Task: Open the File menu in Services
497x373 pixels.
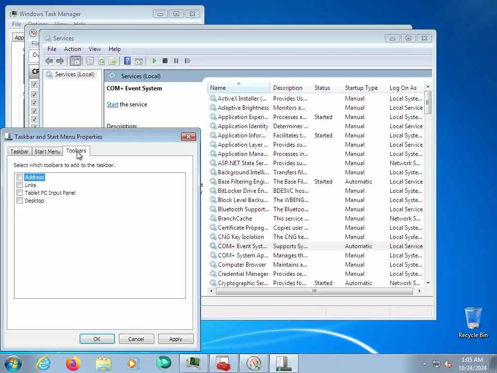Action: (x=51, y=49)
